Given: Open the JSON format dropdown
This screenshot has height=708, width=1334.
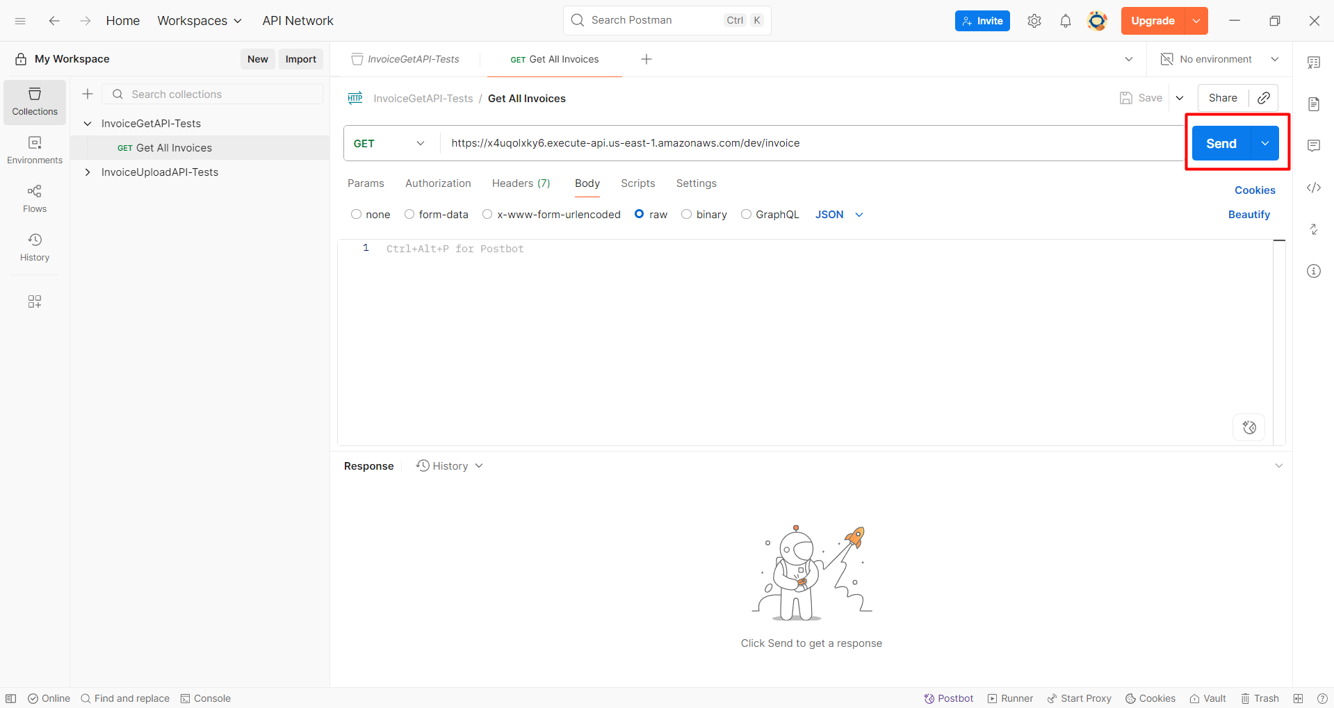Looking at the screenshot, I should point(838,214).
